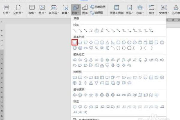180x120 pixels.
Task: Select the first explosion shape
Action: [x=75, y=95]
